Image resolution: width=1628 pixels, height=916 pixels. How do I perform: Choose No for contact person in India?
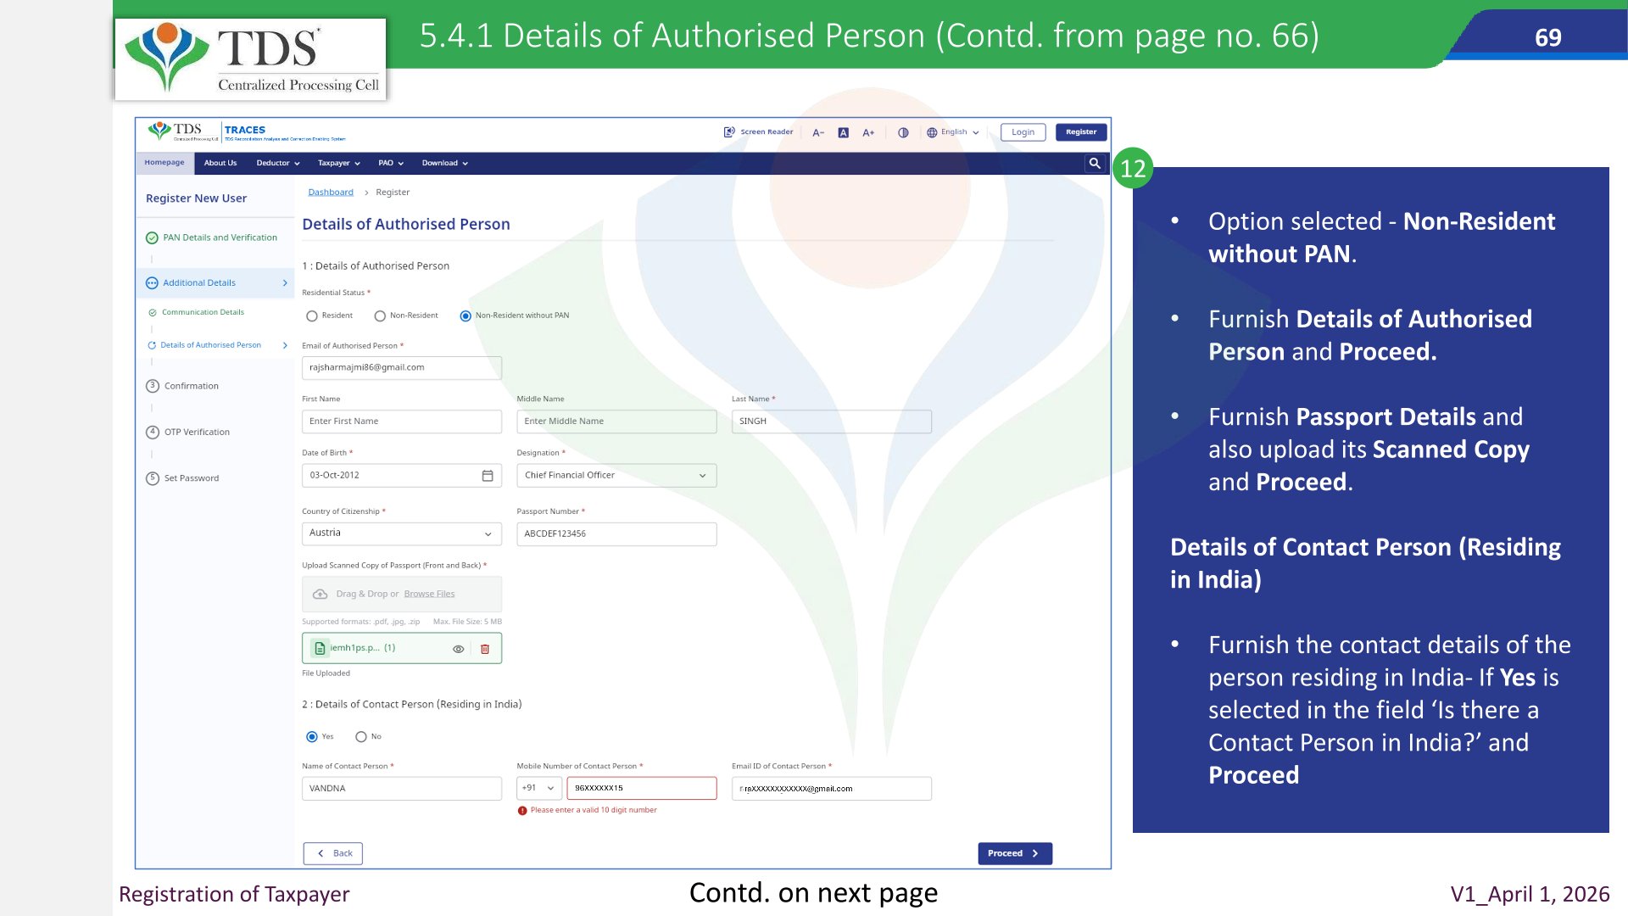point(361,737)
